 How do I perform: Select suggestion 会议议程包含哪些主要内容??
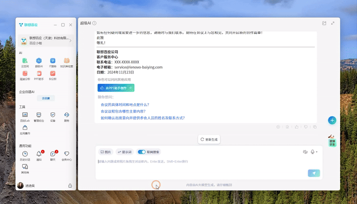[123, 111]
